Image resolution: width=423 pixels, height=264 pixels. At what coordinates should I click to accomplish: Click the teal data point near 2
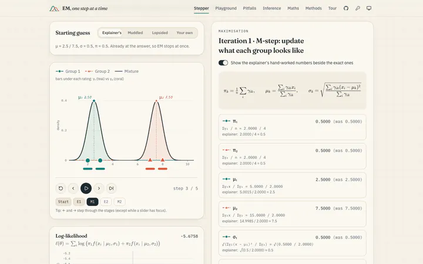coord(88,160)
